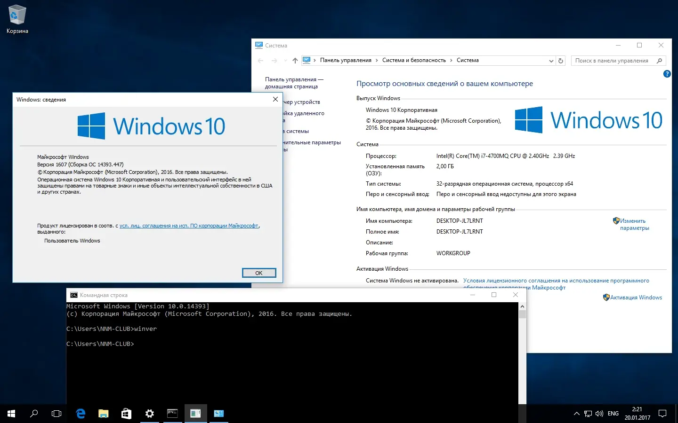Click the 32-разрядная system type value
This screenshot has width=678, height=423.
tap(505, 184)
